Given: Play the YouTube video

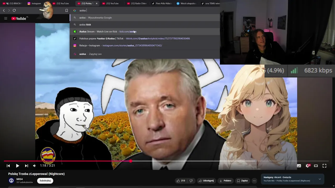Looking at the screenshot, I should tap(18, 166).
